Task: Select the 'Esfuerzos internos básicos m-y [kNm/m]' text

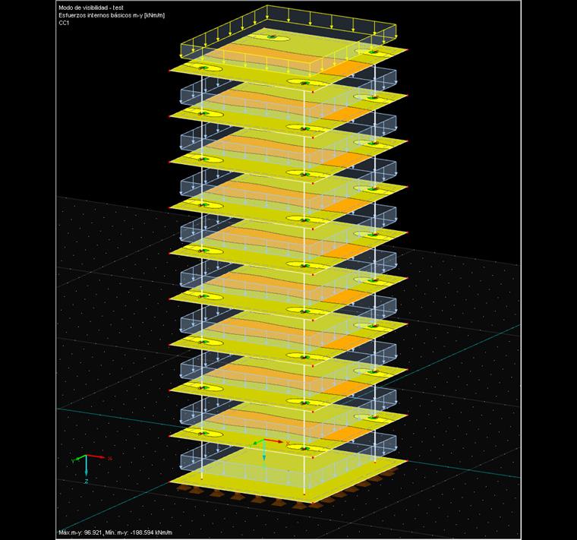Action: pyautogui.click(x=112, y=15)
